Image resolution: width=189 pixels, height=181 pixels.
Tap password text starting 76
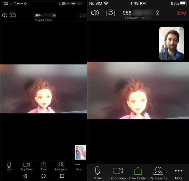coord(138,18)
